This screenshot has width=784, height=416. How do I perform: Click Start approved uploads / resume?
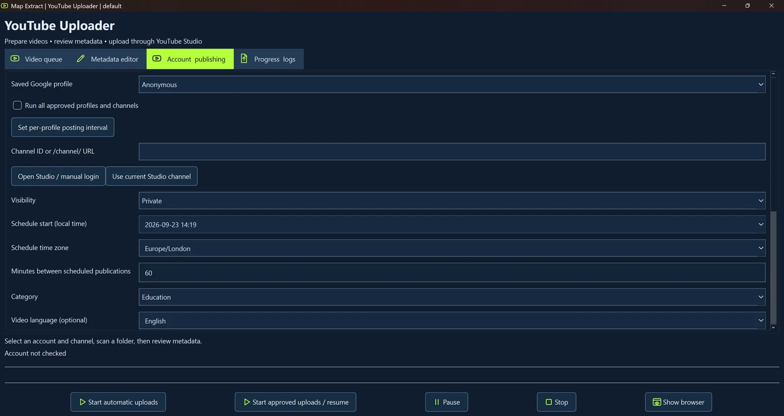(295, 402)
